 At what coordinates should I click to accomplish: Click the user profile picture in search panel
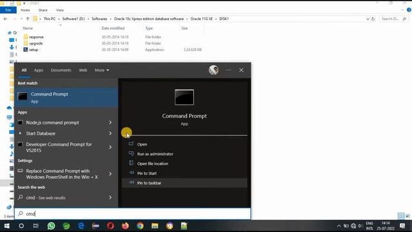[213, 70]
